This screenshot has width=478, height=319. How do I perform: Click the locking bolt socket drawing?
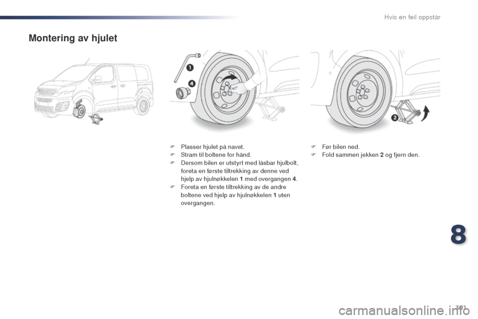[183, 92]
